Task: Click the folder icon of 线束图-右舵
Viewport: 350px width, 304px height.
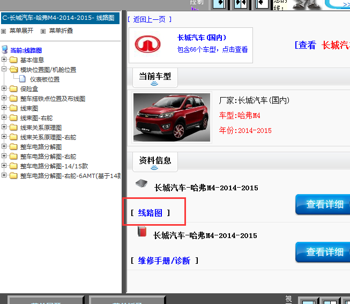Action: click(x=13, y=117)
